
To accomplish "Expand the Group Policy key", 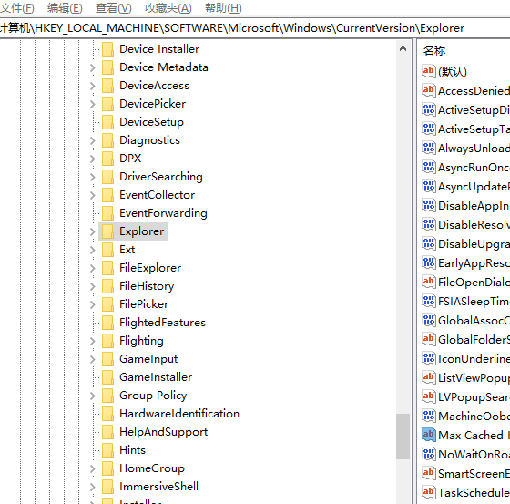I will pyautogui.click(x=92, y=396).
